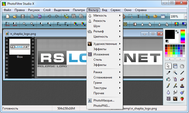Decrease gamma with gamma minus icon
This screenshot has width=189, height=113.
tap(59, 24)
